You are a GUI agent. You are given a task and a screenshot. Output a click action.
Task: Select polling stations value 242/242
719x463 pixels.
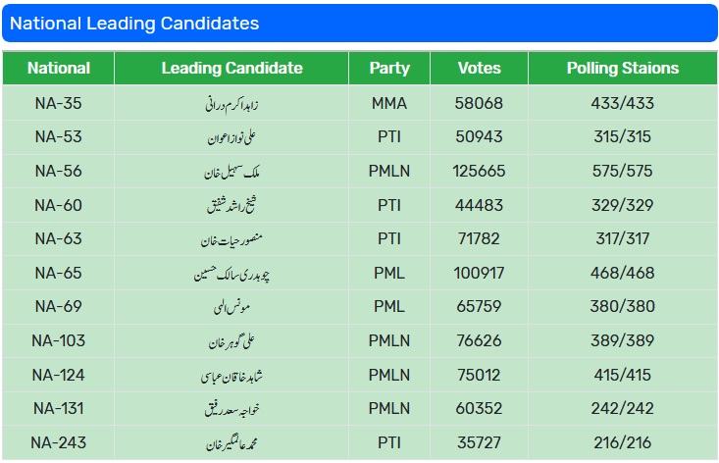[622, 408]
